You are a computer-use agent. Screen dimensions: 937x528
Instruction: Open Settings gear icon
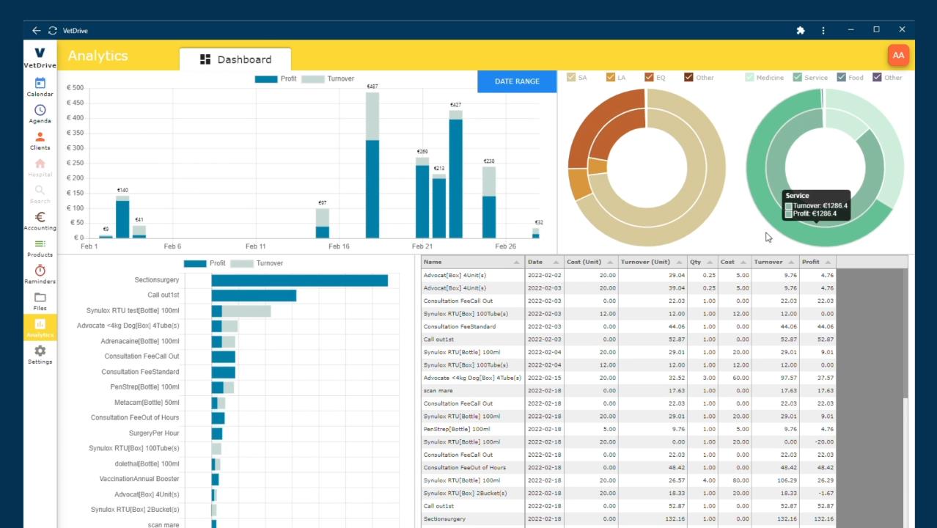40,351
